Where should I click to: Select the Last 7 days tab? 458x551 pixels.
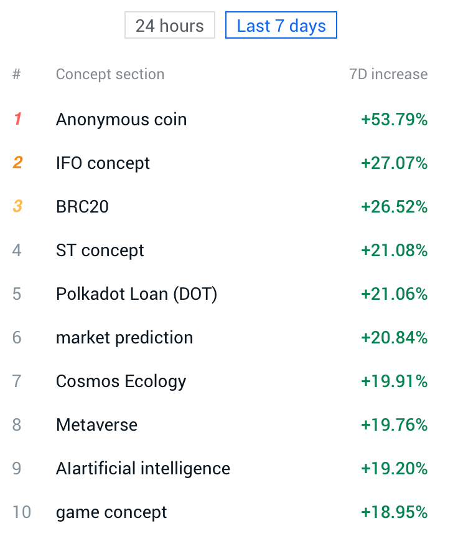(281, 26)
